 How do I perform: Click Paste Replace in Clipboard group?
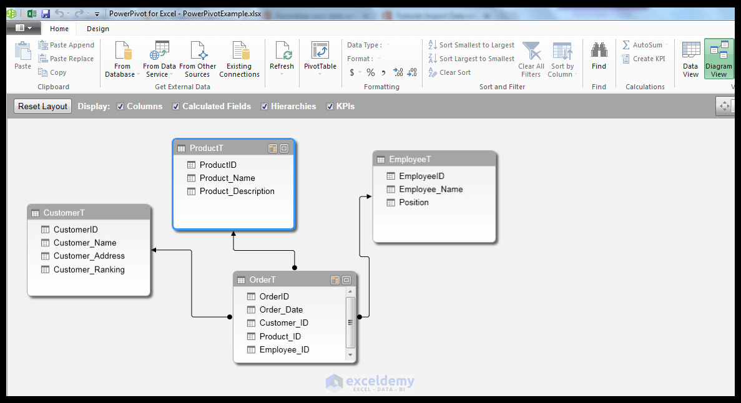66,59
